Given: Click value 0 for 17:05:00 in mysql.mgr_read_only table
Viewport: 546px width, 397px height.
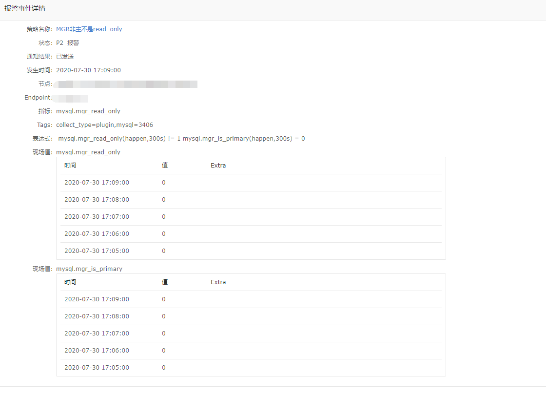Looking at the screenshot, I should point(164,251).
